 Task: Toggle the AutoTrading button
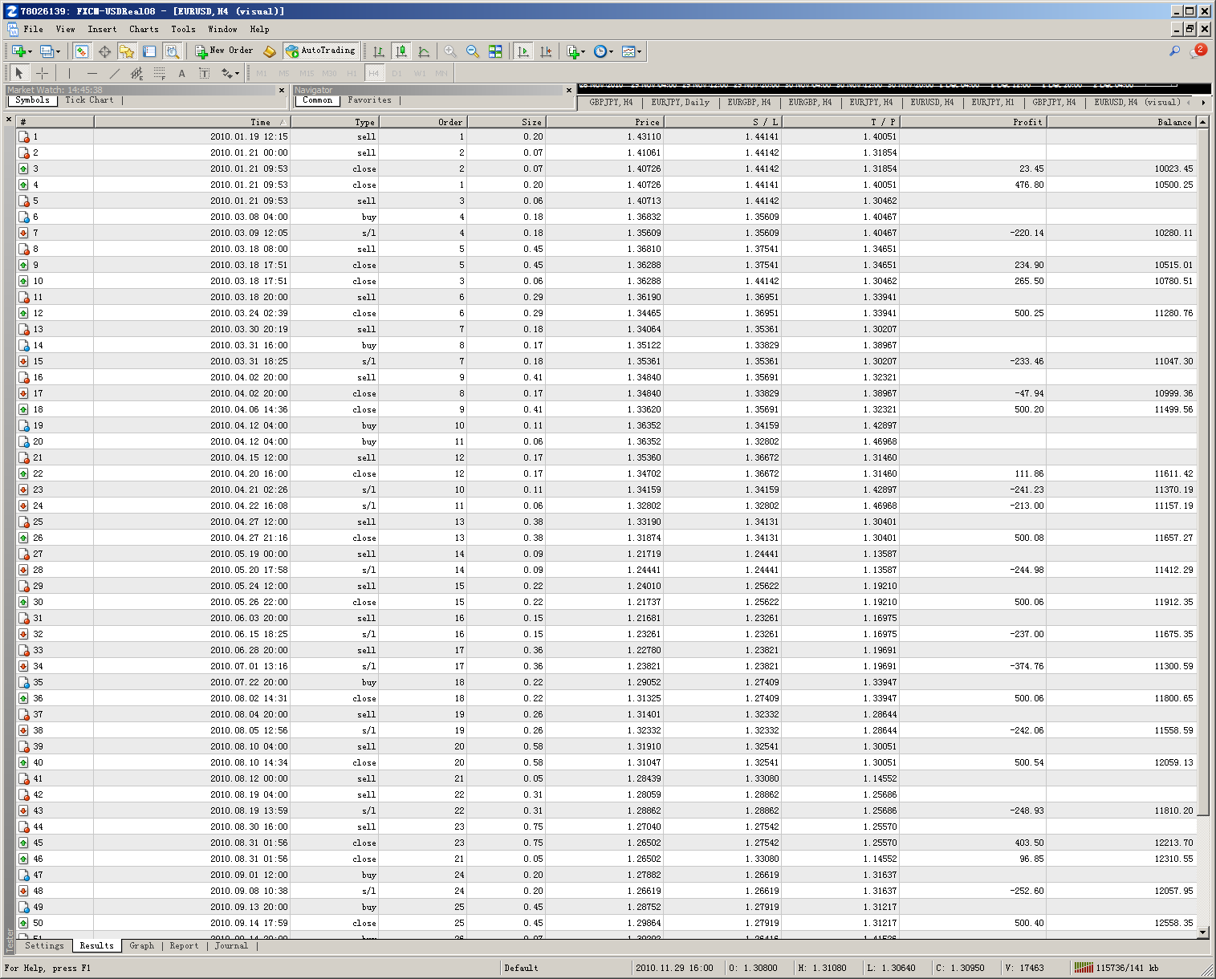(x=320, y=51)
